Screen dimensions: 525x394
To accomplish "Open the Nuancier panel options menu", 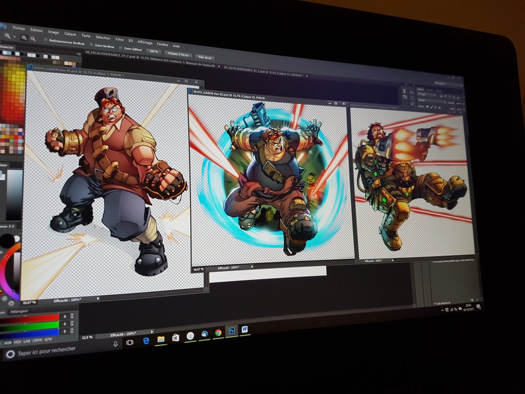I will pos(79,54).
